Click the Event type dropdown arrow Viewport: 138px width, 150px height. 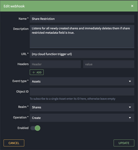(x=130, y=81)
